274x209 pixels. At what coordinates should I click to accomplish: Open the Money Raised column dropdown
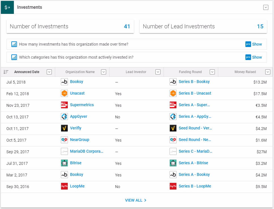point(268,72)
